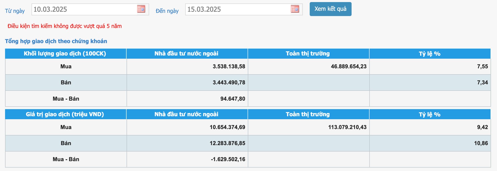The width and height of the screenshot is (497, 171).
Task: Click the Tỷ lệ % header of volume table
Action: pos(430,54)
